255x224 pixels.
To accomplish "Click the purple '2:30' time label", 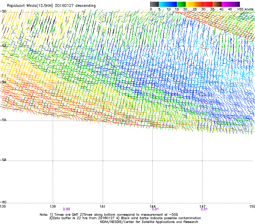I will [x=67, y=209].
